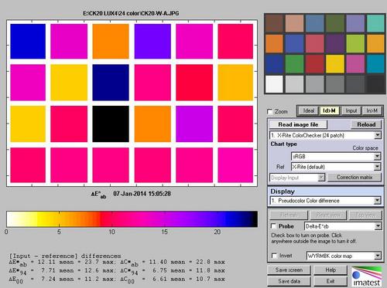Open the X-Rite (default) Ref dropdown
The image size is (387, 288).
tap(336, 167)
